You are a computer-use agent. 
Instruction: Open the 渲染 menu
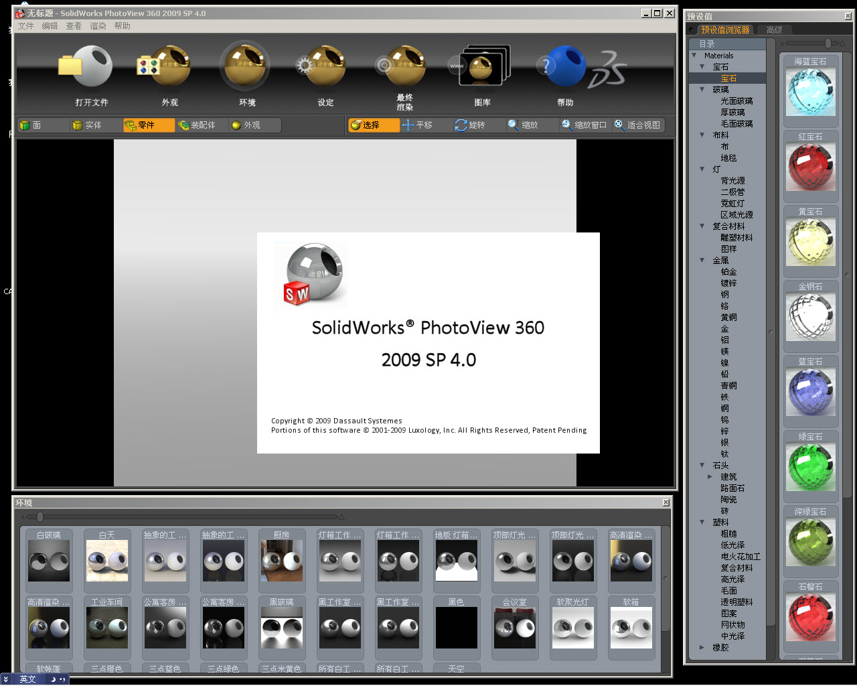(x=98, y=26)
